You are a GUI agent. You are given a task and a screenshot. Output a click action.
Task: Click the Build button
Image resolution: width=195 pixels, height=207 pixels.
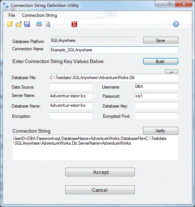tap(161, 61)
